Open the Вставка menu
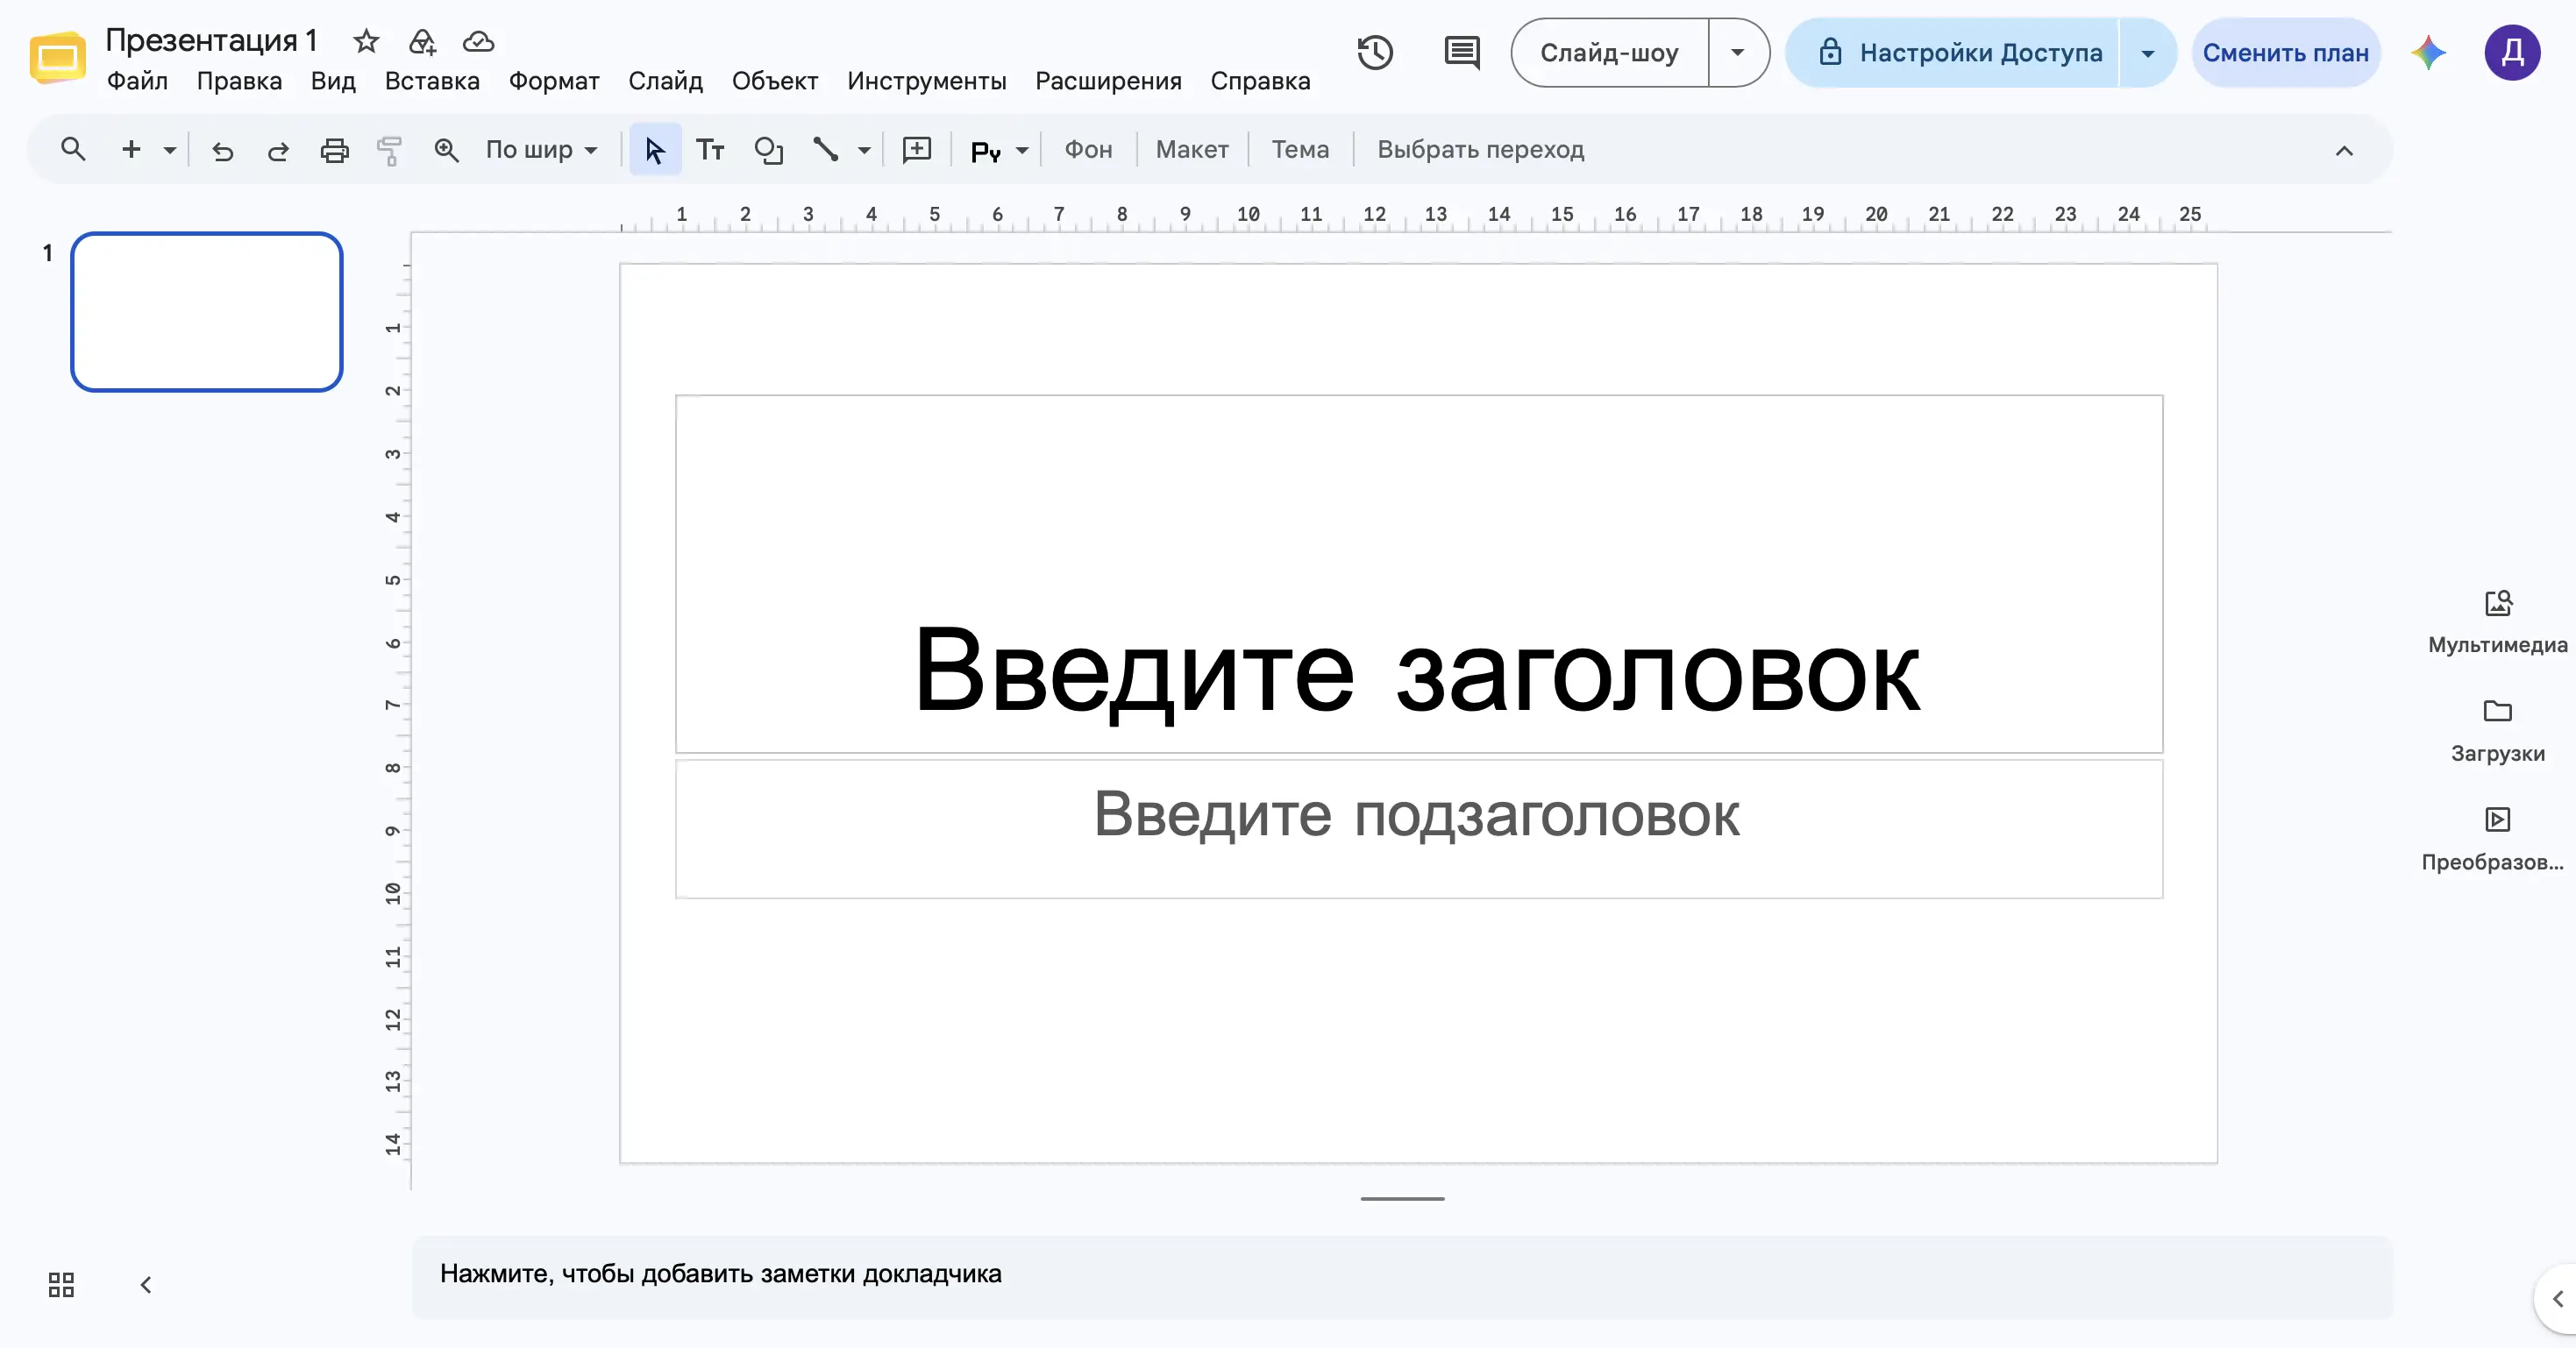2576x1348 pixels. 432,81
